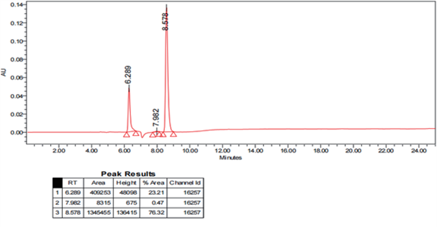This screenshot has height=228, width=437.
Task: Click the 2.00 tick label on x-axis
Action: point(59,151)
